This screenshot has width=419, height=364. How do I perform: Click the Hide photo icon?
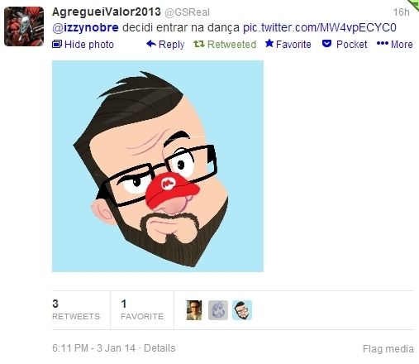[57, 44]
